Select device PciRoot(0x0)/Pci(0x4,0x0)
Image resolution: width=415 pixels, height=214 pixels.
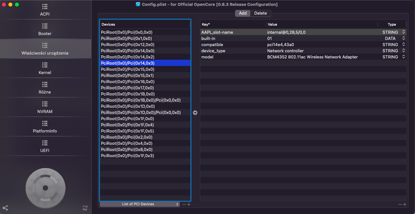(145, 143)
